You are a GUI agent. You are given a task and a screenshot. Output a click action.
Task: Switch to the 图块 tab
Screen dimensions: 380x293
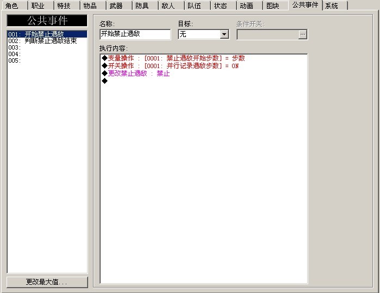276,5
